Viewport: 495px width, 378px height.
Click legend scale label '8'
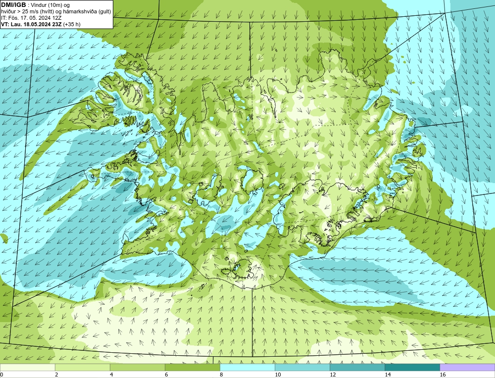(x=221, y=375)
